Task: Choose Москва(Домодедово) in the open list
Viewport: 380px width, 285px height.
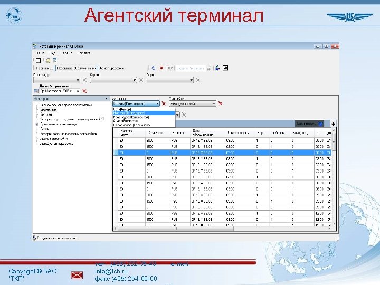Action: click(x=144, y=113)
